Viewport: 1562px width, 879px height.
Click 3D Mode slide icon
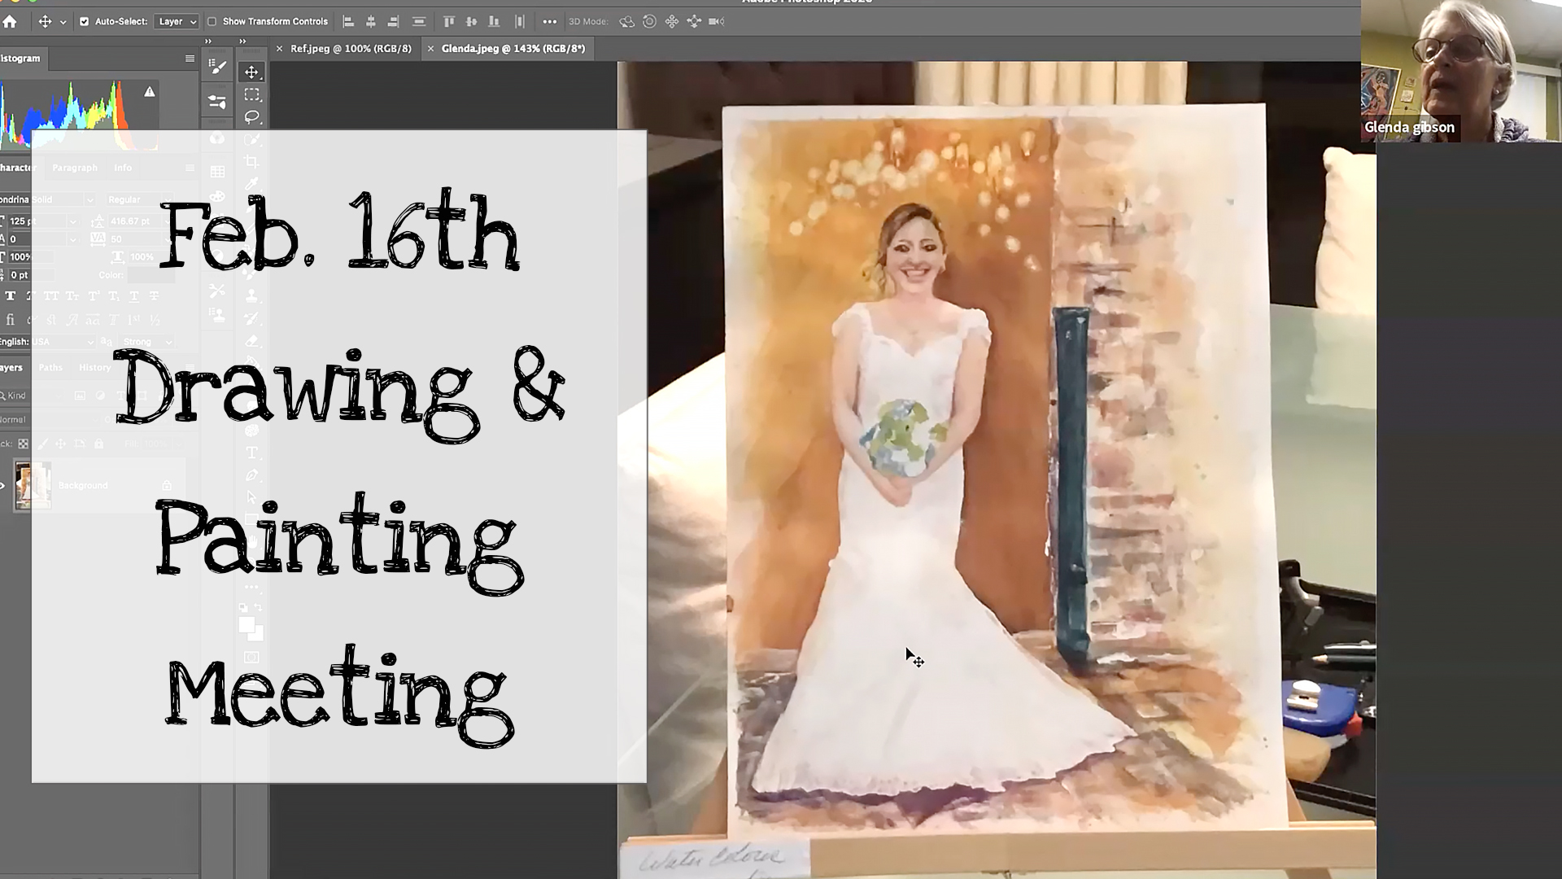click(x=694, y=22)
